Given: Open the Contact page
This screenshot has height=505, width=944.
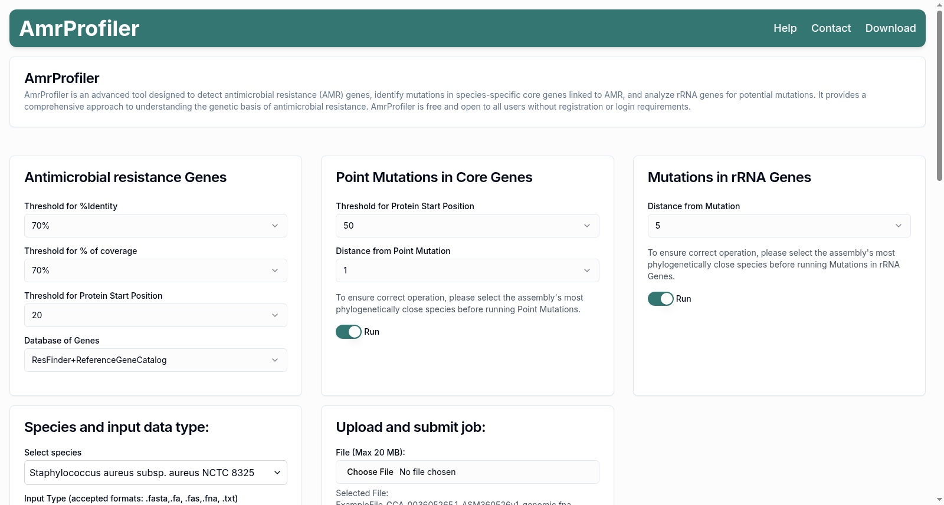Looking at the screenshot, I should click(831, 28).
